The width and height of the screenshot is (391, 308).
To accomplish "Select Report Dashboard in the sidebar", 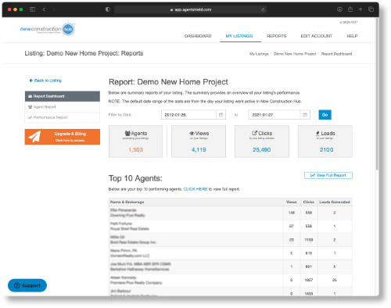I will click(x=63, y=96).
